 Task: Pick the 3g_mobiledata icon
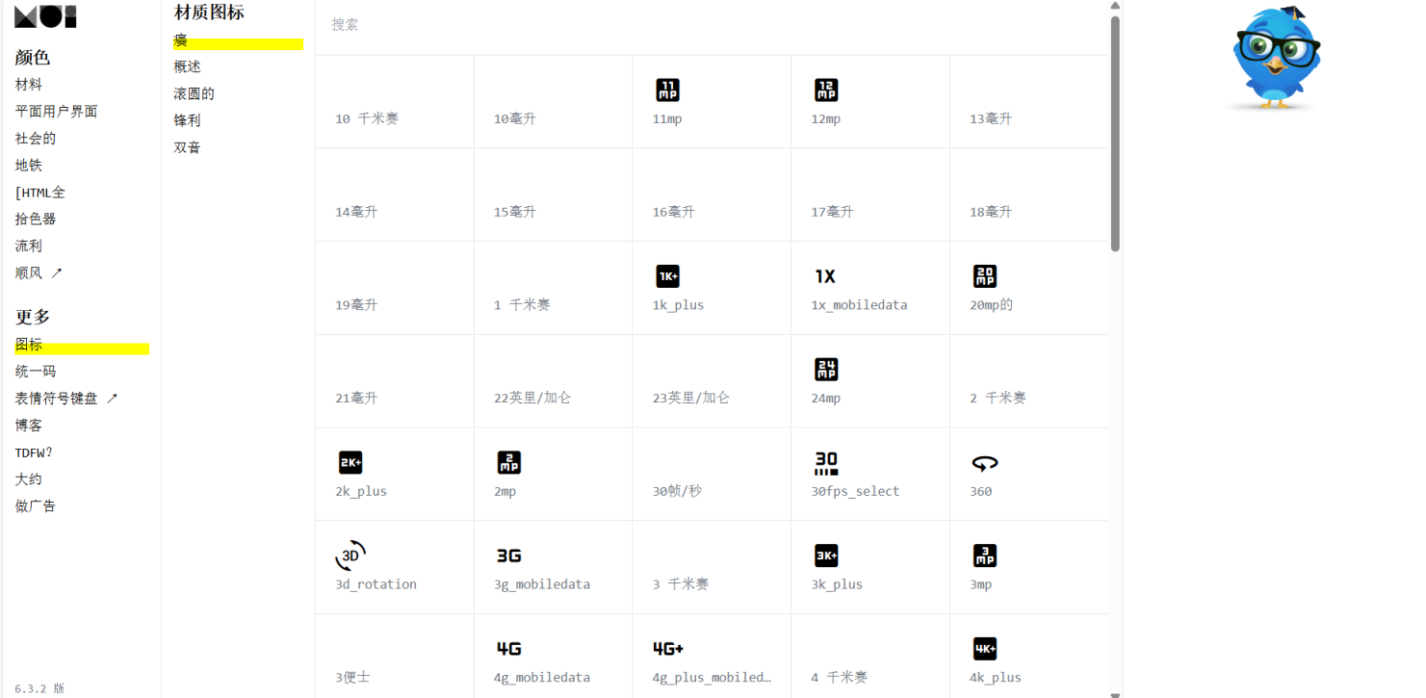click(508, 556)
